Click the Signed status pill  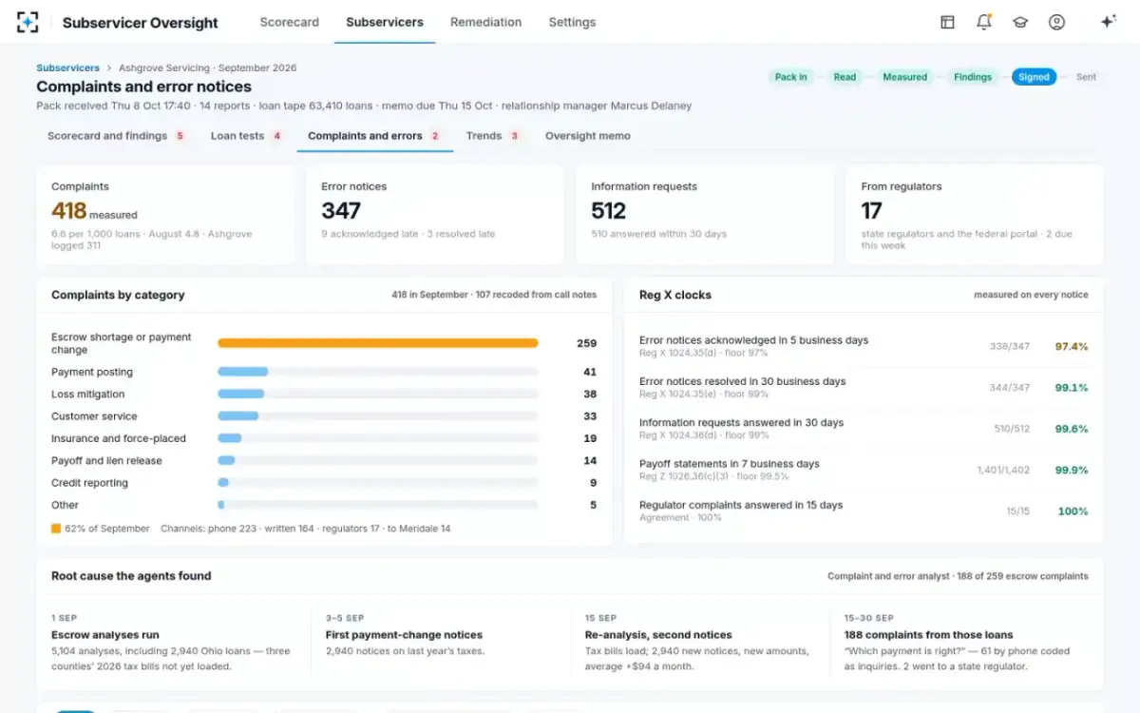click(x=1034, y=77)
